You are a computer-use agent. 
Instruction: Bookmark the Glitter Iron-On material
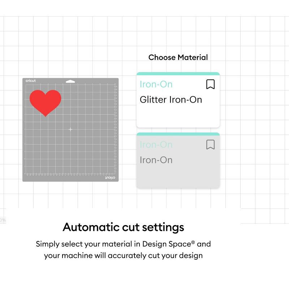210,84
